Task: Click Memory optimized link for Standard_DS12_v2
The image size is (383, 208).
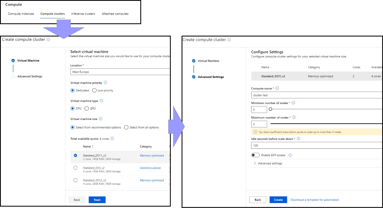Action: 152,180
